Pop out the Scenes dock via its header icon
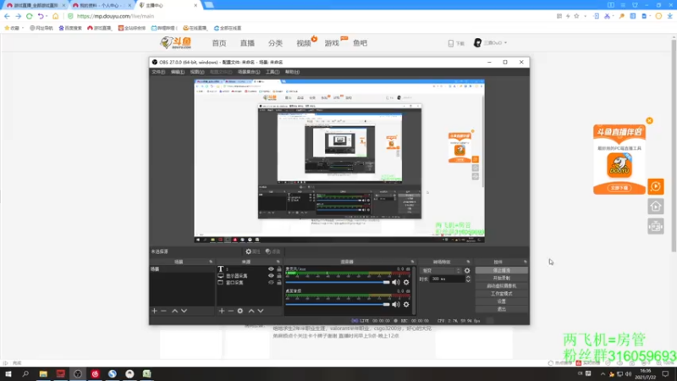Image resolution: width=677 pixels, height=381 pixels. (x=211, y=262)
